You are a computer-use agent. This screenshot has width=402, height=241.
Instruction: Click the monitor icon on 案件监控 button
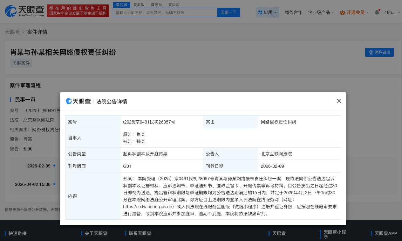coord(371,52)
